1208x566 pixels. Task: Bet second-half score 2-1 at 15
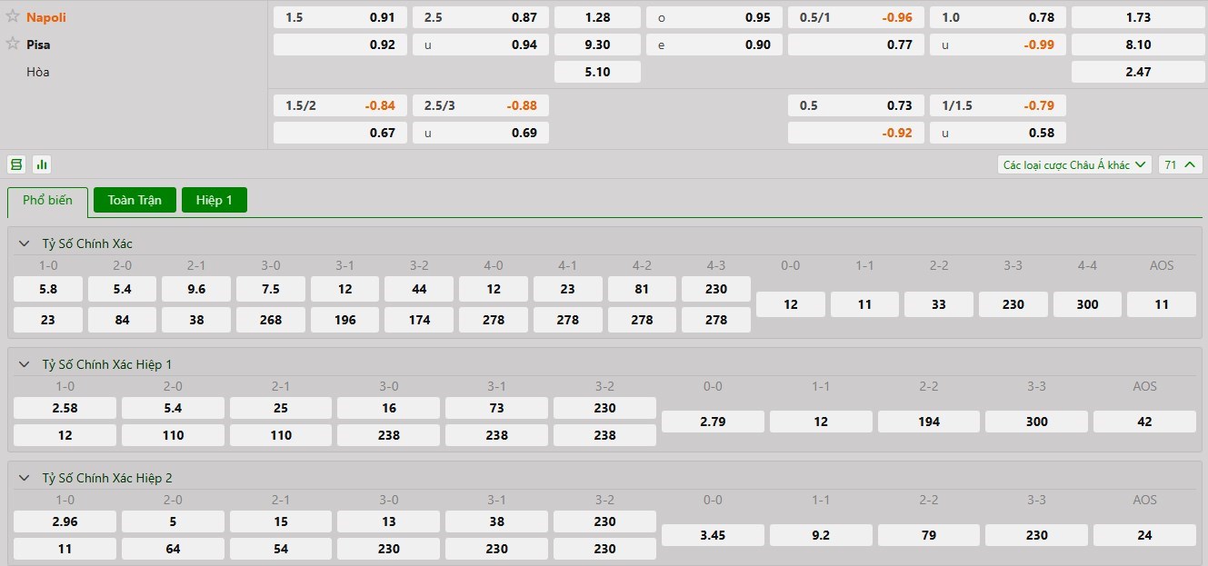[x=281, y=521]
